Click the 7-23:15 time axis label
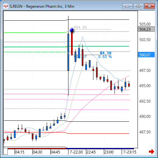158x158 pixels. [x=130, y=152]
